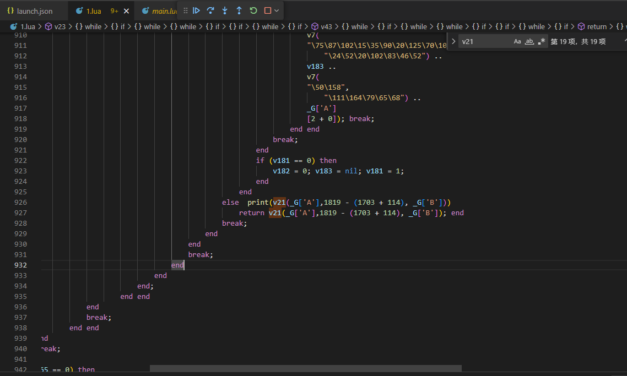Click the debug Continue button
Image resolution: width=627 pixels, height=376 pixels.
click(x=196, y=10)
